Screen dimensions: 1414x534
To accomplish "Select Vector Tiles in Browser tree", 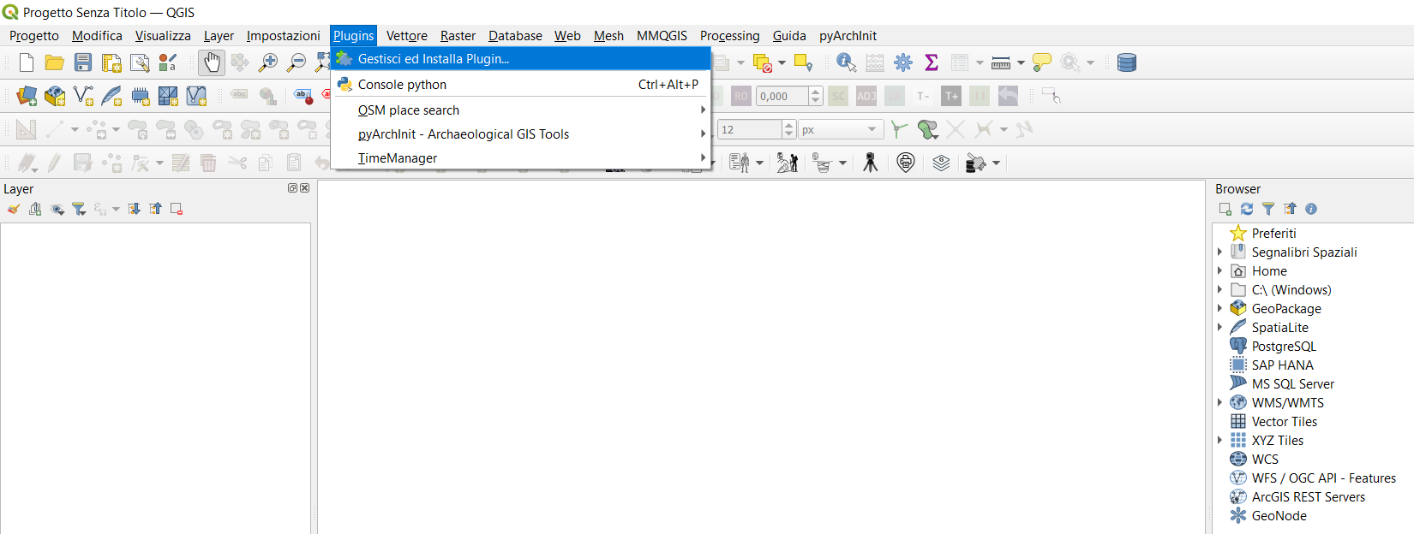I will click(x=1284, y=421).
